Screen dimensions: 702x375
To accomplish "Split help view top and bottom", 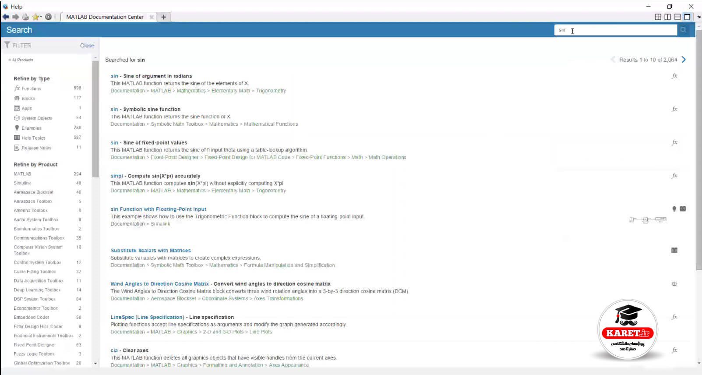I will click(677, 17).
